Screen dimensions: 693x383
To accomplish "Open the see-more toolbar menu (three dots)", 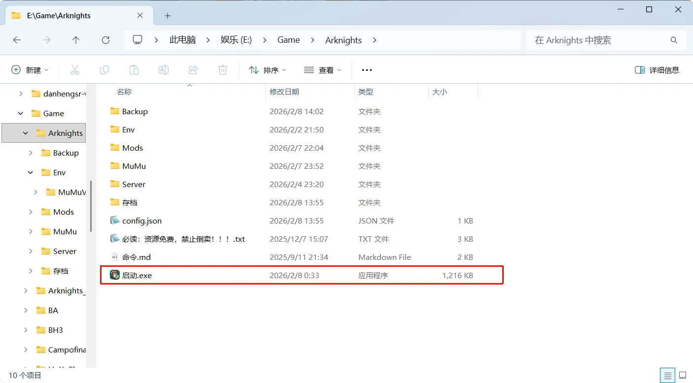I will [366, 69].
